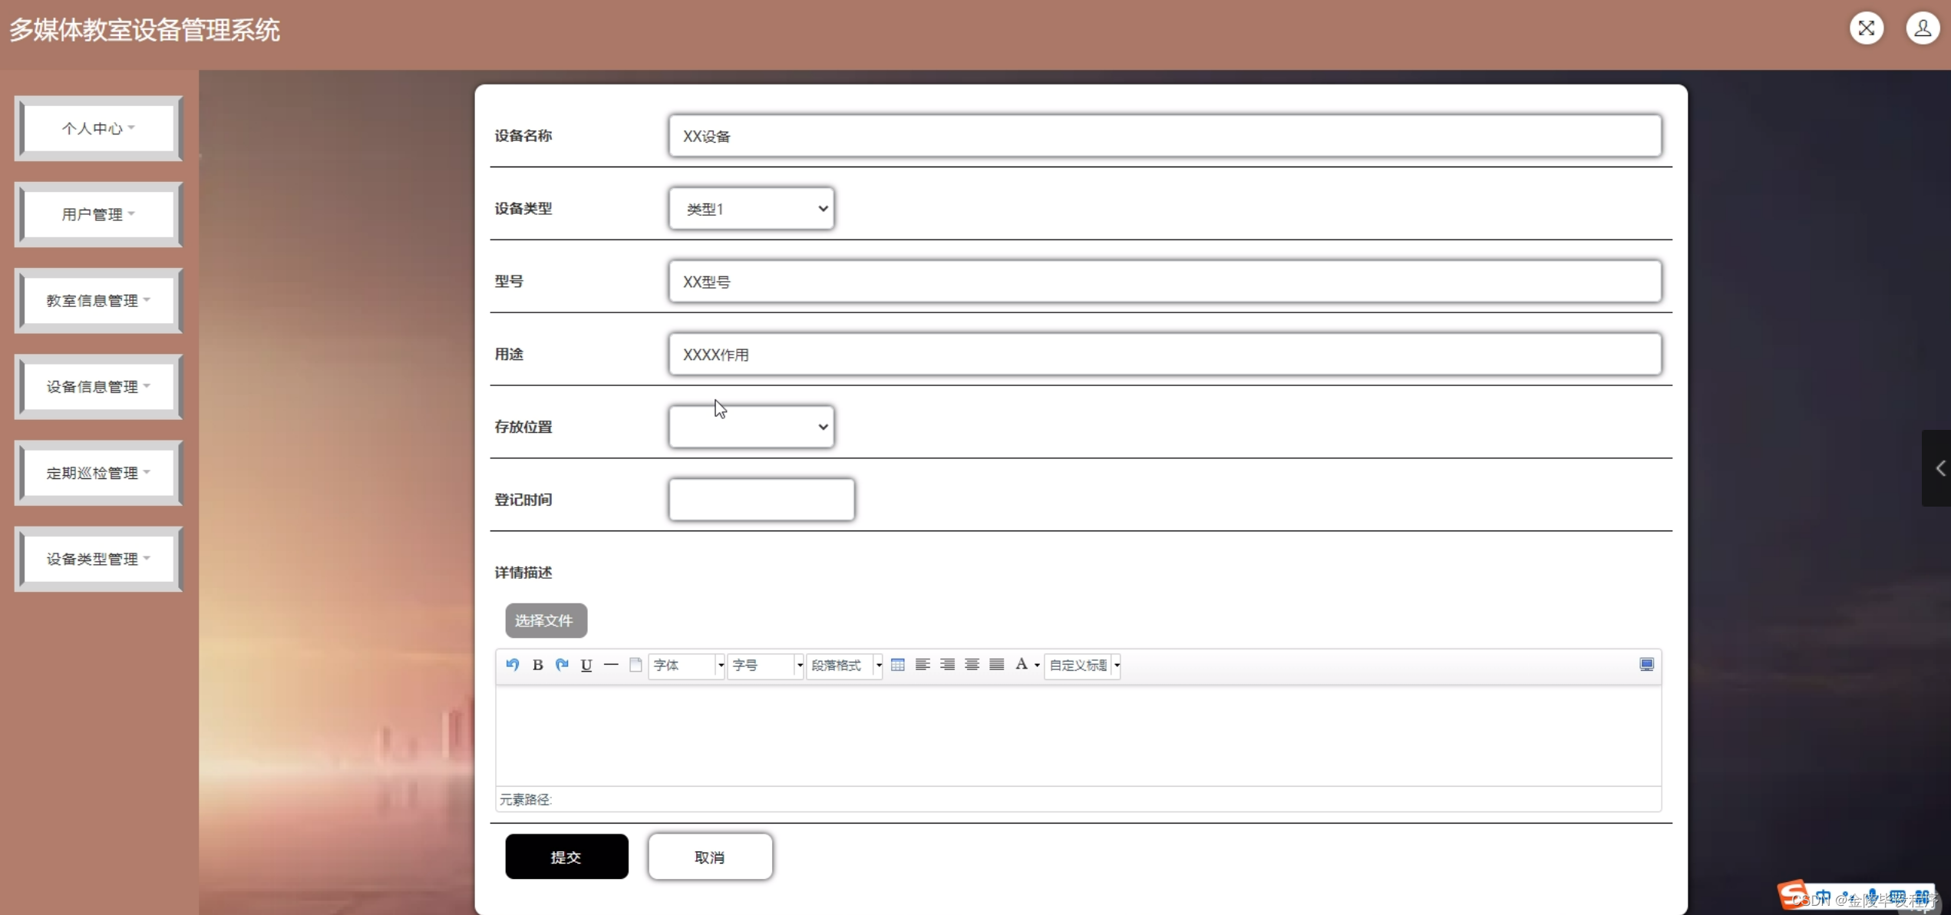Open the 定期巡检管理 sidebar menu
The width and height of the screenshot is (1951, 915).
pos(98,473)
